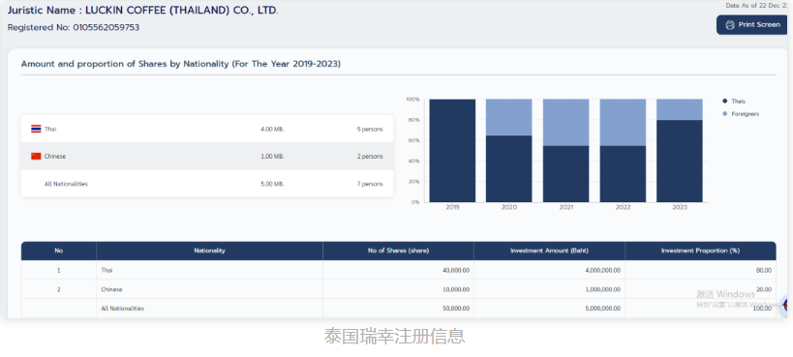Select the 2022 Foreigners bar segment
This screenshot has height=357, width=793.
coord(623,123)
